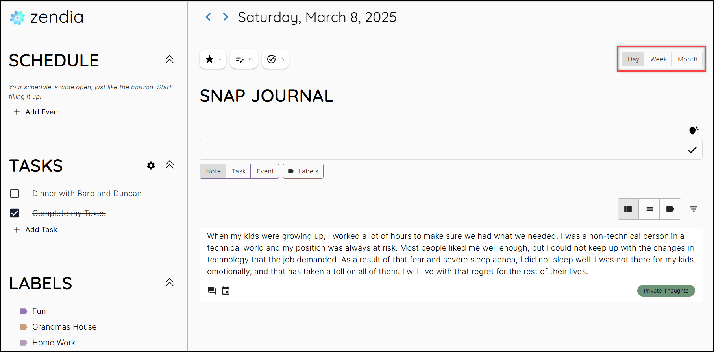Switch to the Week view tab
This screenshot has height=352, width=714.
[x=658, y=59]
